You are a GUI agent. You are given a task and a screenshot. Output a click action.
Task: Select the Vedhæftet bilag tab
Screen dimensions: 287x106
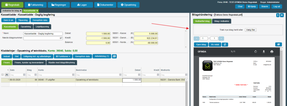click(202, 21)
